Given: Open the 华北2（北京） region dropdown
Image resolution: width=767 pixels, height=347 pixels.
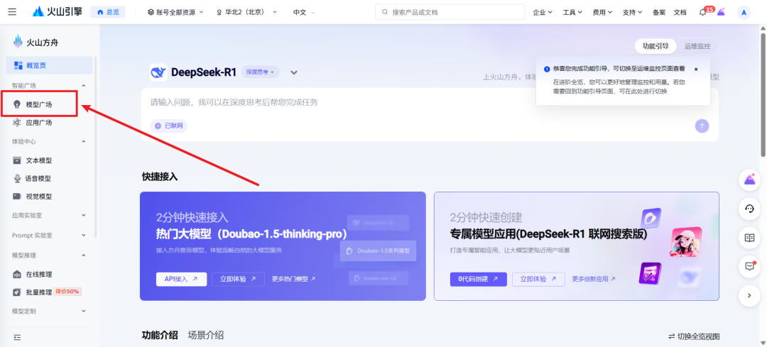Looking at the screenshot, I should click(246, 12).
